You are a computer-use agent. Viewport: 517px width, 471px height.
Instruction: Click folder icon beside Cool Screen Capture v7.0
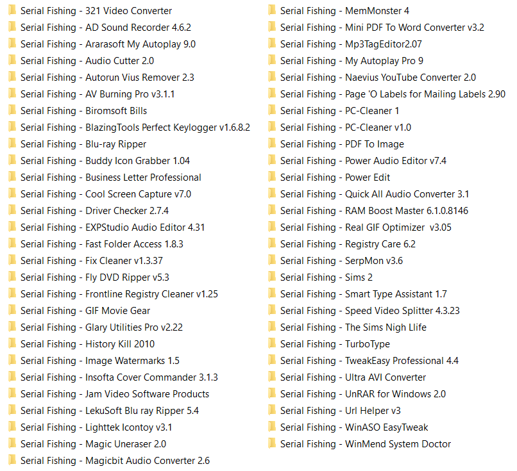(12, 194)
